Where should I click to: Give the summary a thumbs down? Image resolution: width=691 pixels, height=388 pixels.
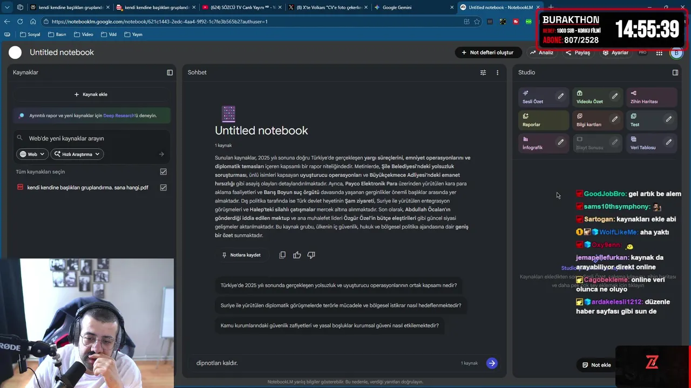(311, 255)
